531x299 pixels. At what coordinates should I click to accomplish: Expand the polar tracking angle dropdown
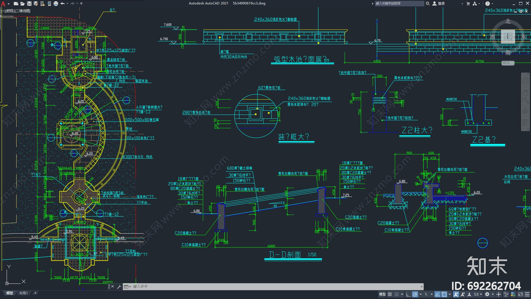point(420,294)
